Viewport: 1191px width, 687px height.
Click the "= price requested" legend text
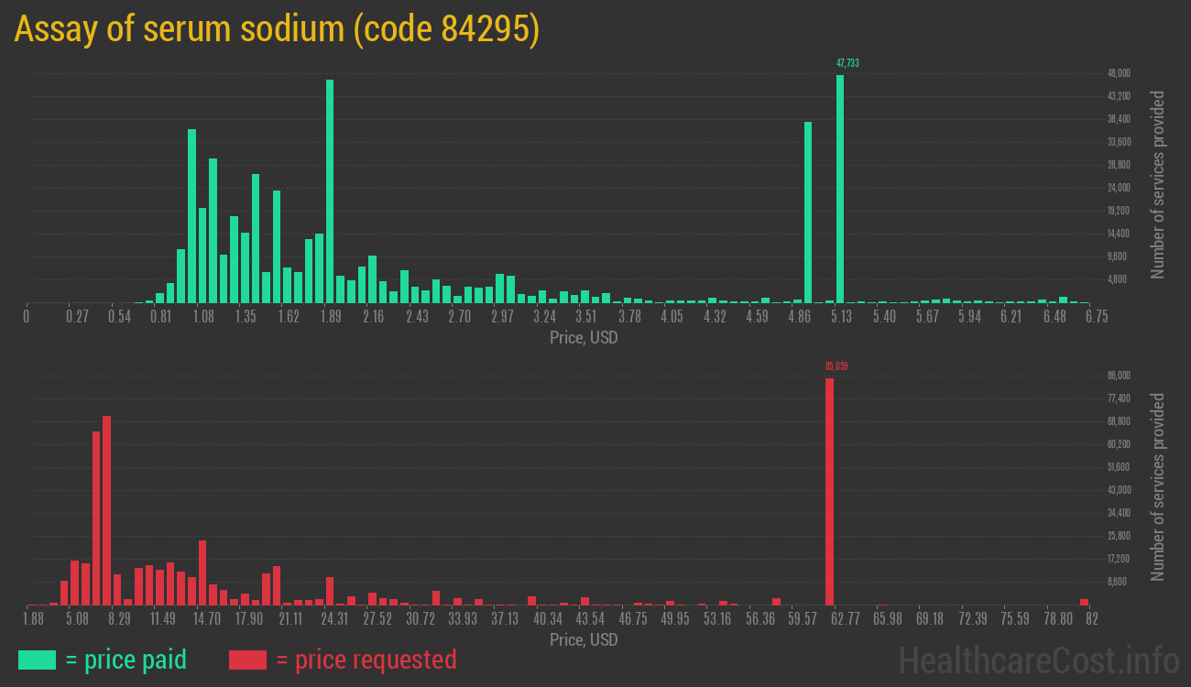pyautogui.click(x=366, y=660)
